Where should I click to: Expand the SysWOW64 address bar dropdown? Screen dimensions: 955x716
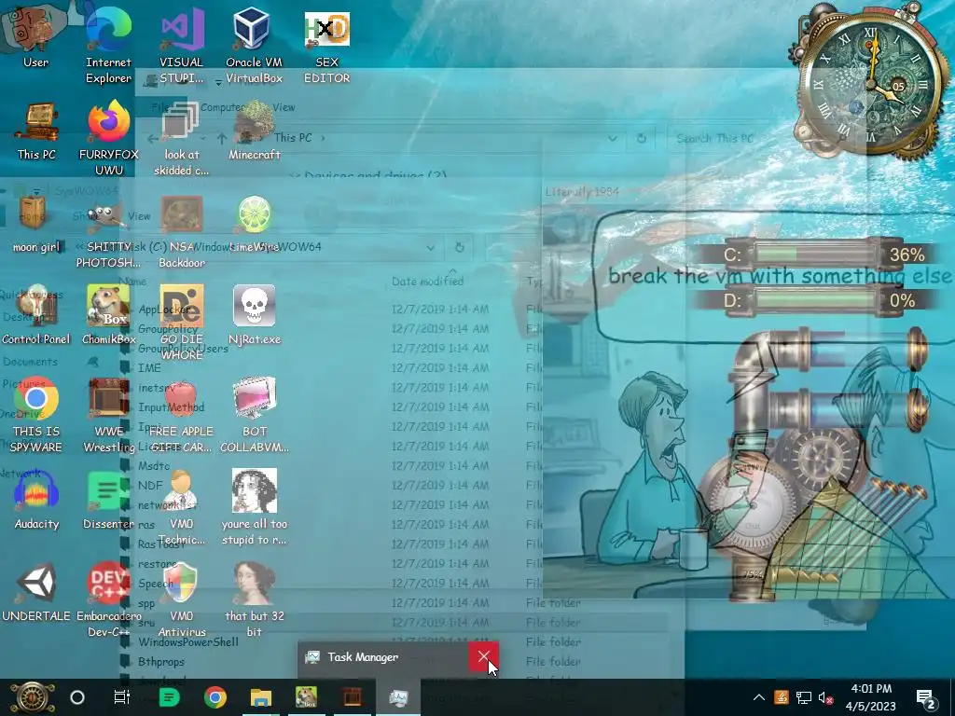tap(431, 248)
